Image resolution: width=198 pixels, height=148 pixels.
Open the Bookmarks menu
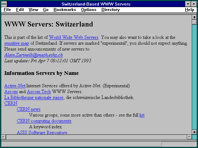[65, 10]
